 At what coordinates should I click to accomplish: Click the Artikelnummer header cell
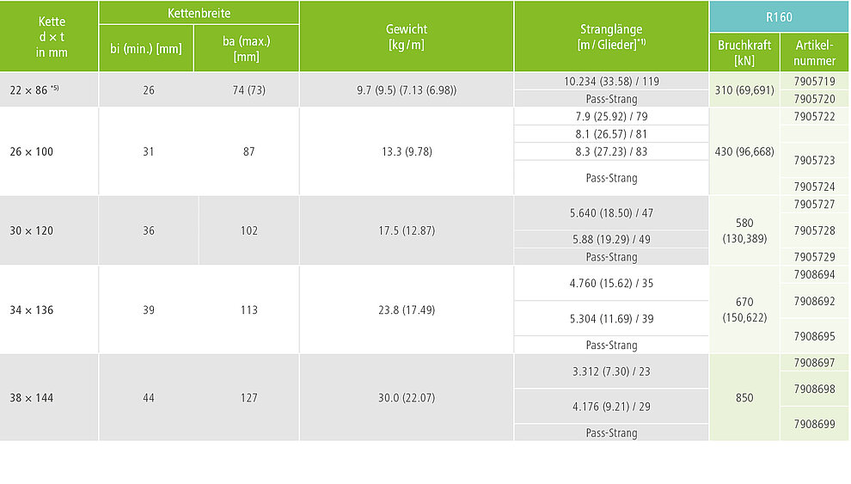point(814,52)
